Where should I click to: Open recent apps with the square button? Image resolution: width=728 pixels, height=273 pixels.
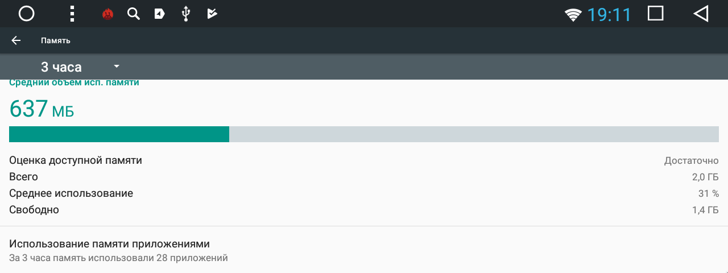click(x=656, y=13)
